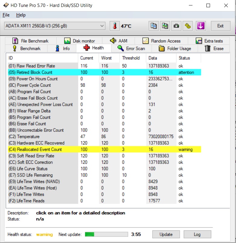Select the (B5) Program Fail Count row
236x243 pixels.
pos(105,117)
